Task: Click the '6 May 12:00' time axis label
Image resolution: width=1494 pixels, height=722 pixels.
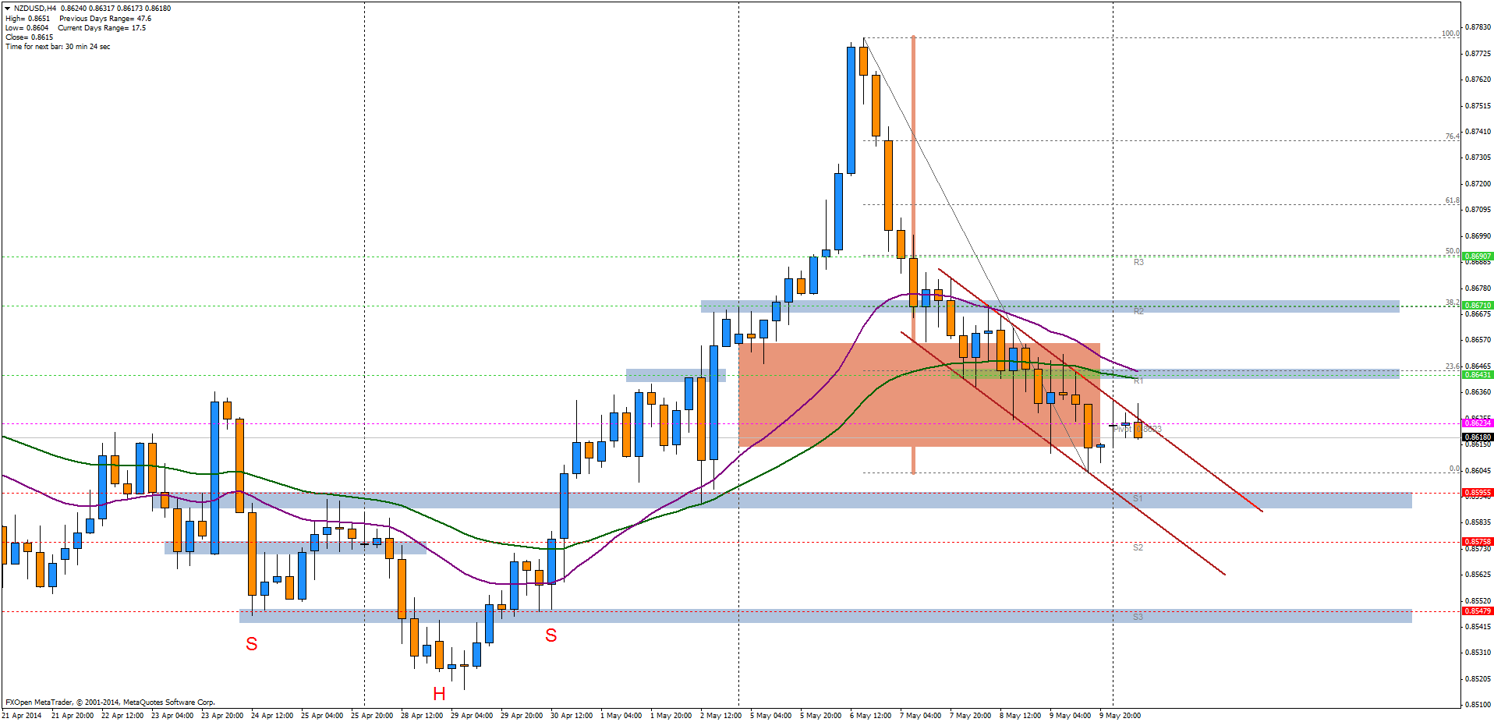Action: click(870, 716)
